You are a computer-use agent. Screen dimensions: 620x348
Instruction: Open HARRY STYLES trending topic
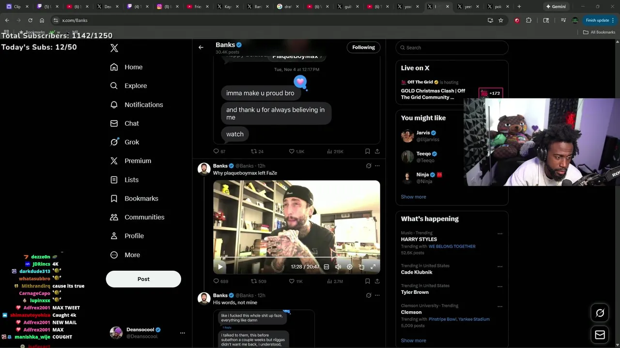click(419, 239)
